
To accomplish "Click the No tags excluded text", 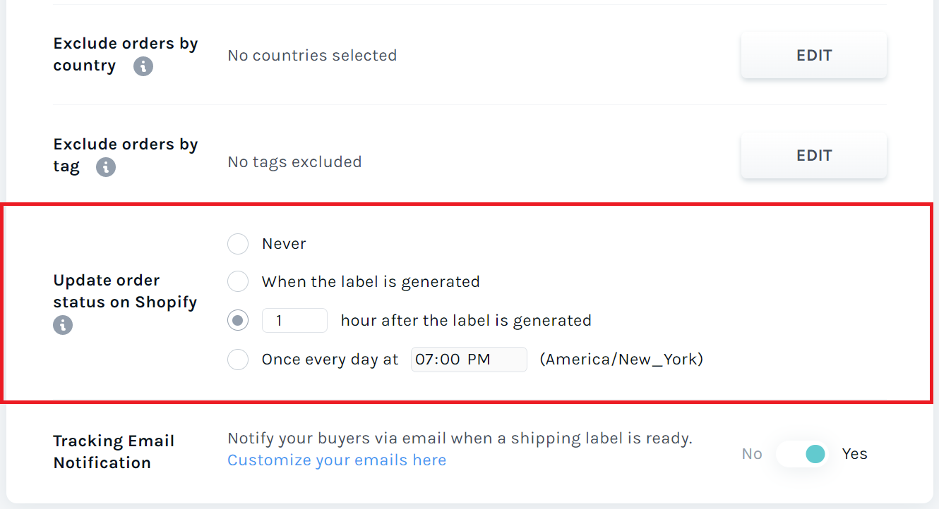I will point(294,161).
